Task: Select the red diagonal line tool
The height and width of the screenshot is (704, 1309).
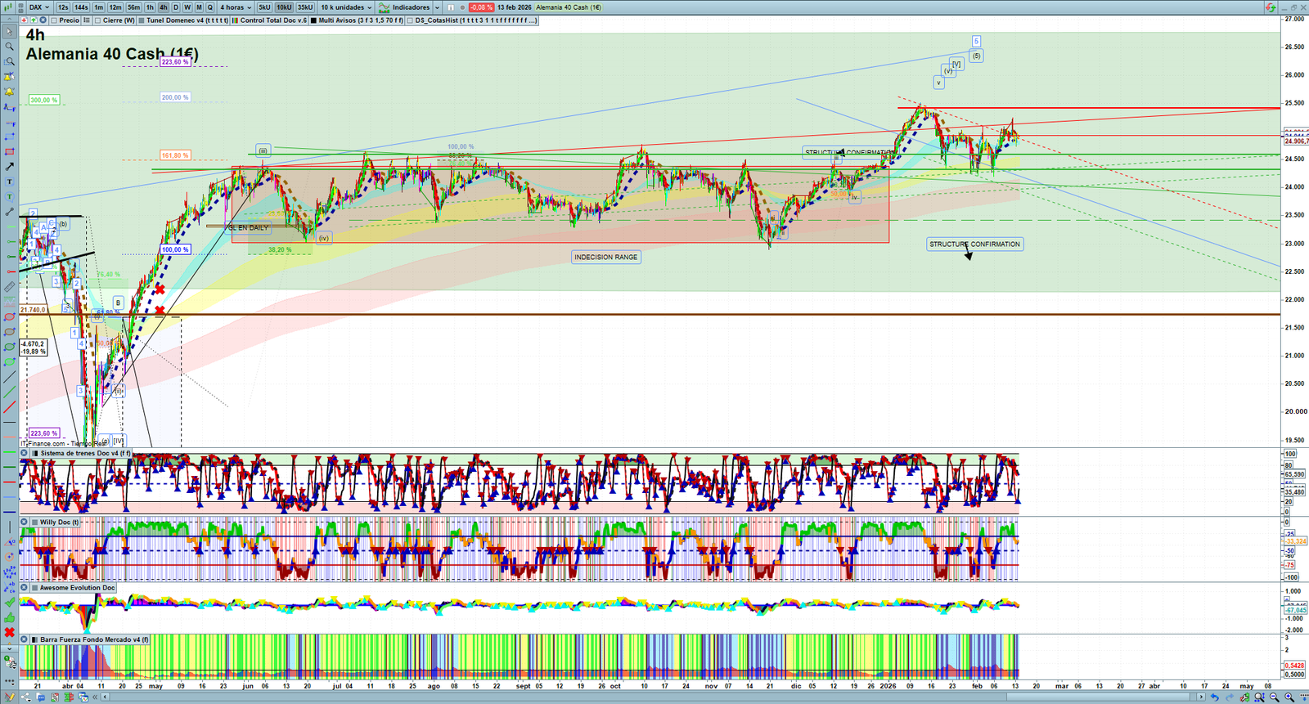Action: tap(9, 407)
